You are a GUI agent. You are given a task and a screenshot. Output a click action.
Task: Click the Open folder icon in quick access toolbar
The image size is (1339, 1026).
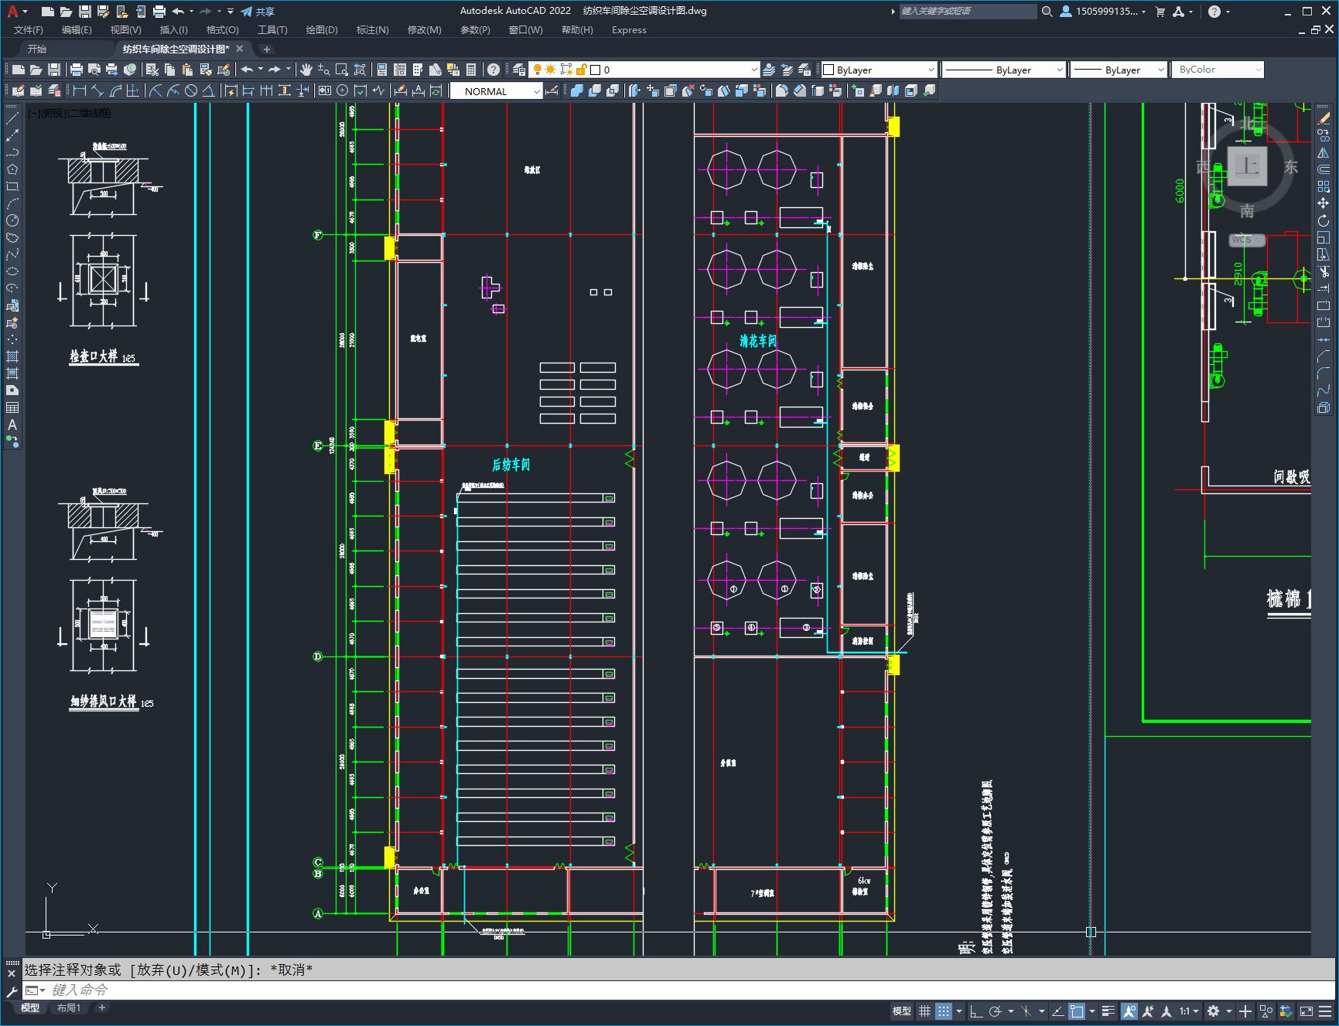click(x=67, y=11)
